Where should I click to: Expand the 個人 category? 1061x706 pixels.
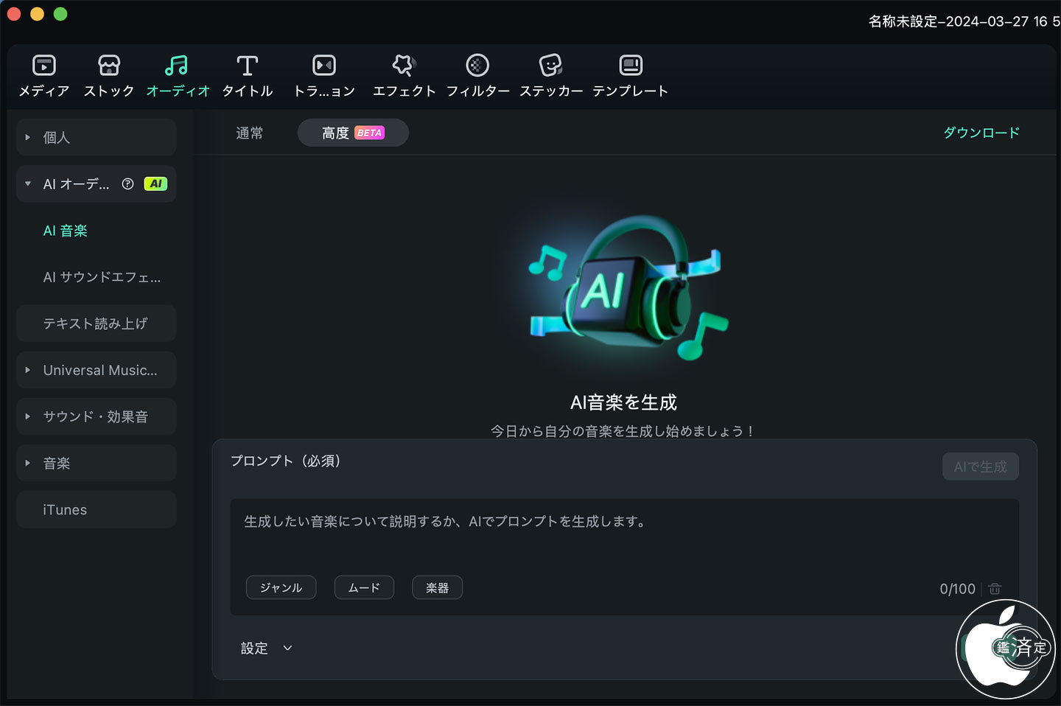[97, 137]
